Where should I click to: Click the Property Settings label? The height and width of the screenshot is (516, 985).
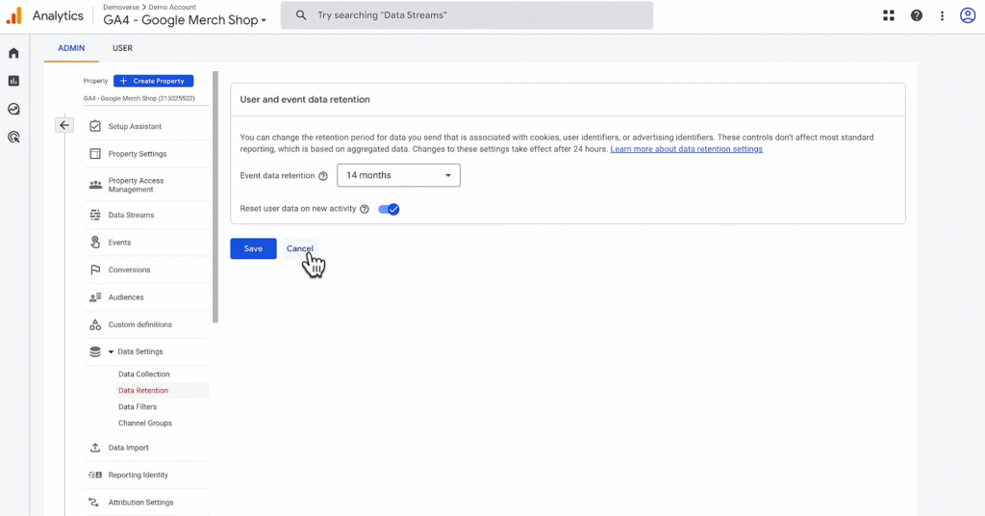pyautogui.click(x=137, y=153)
